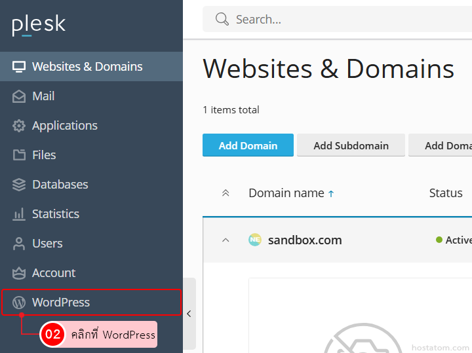Click the Files folder icon
472x353 pixels.
(19, 155)
